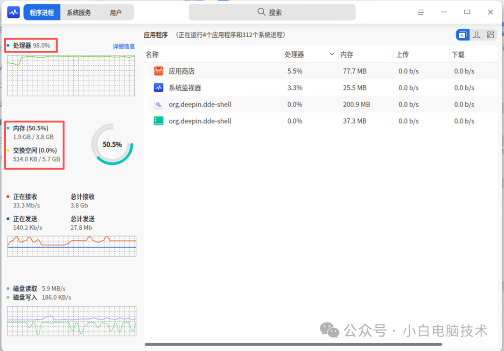Click the 77.7 MB memory cell

click(x=355, y=71)
